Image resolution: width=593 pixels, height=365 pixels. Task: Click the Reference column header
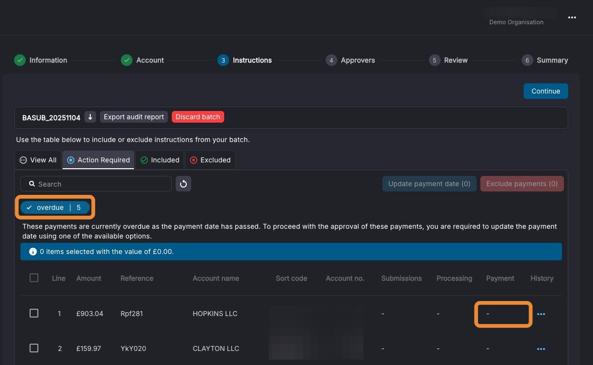pyautogui.click(x=137, y=278)
